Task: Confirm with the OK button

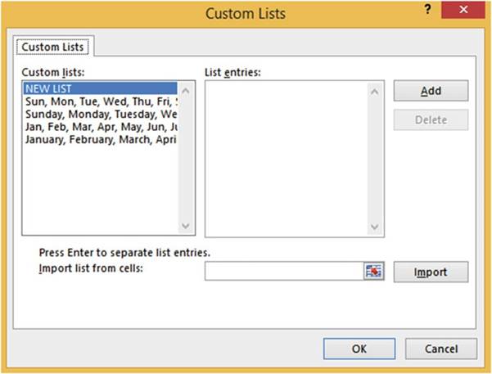Action: pyautogui.click(x=359, y=349)
